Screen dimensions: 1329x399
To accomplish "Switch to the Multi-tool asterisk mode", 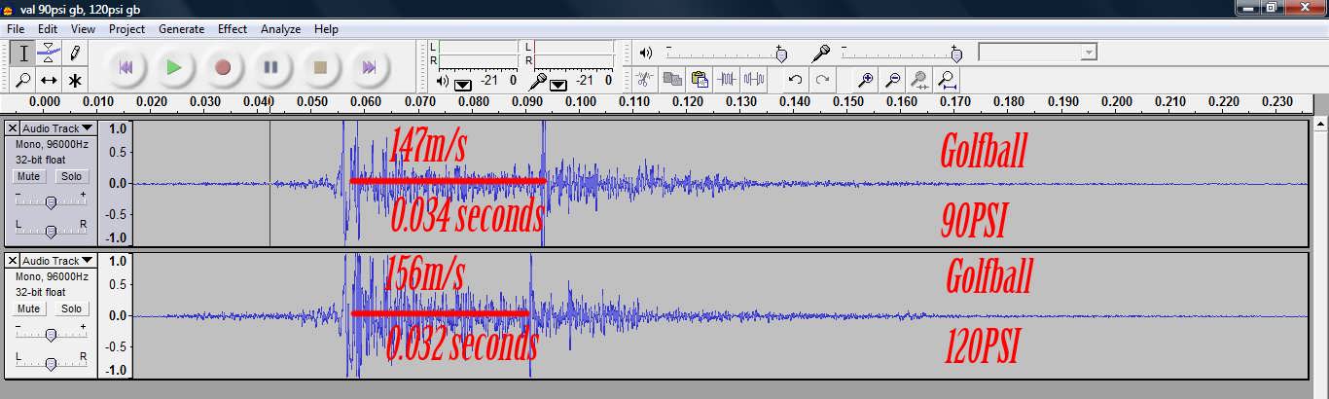I will click(74, 80).
